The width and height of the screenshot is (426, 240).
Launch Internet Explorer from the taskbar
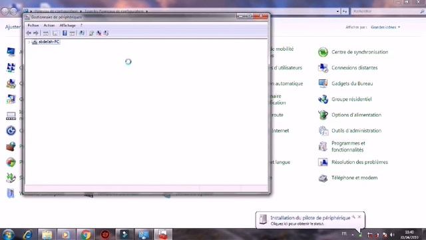pos(28,235)
